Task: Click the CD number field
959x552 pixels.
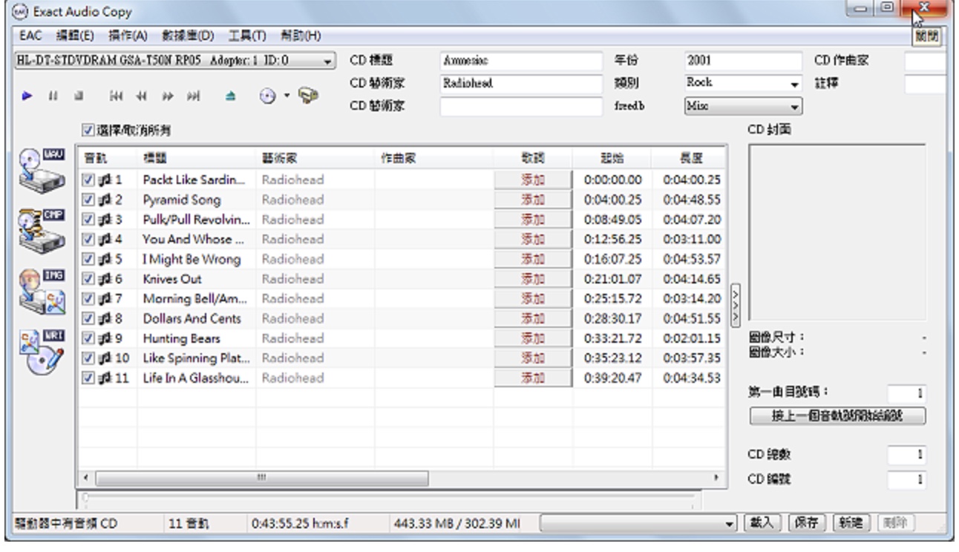Action: tap(906, 479)
